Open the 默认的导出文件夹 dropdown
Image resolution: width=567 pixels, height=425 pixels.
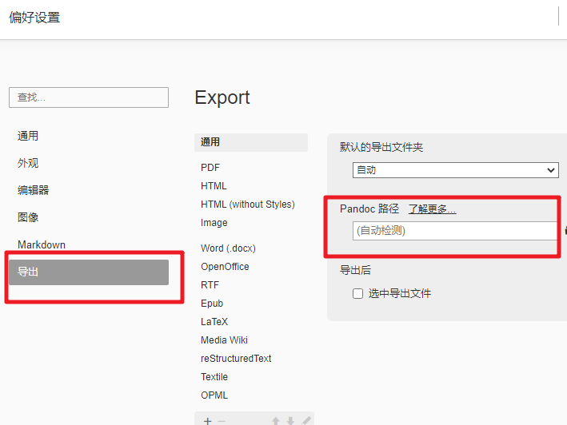point(455,170)
